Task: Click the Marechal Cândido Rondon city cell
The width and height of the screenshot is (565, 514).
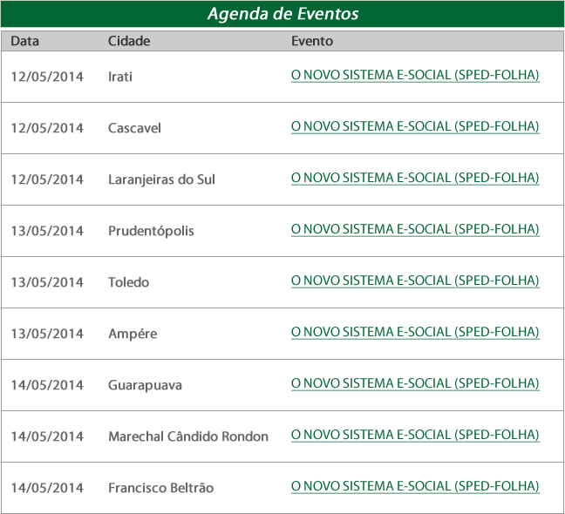Action: click(188, 436)
